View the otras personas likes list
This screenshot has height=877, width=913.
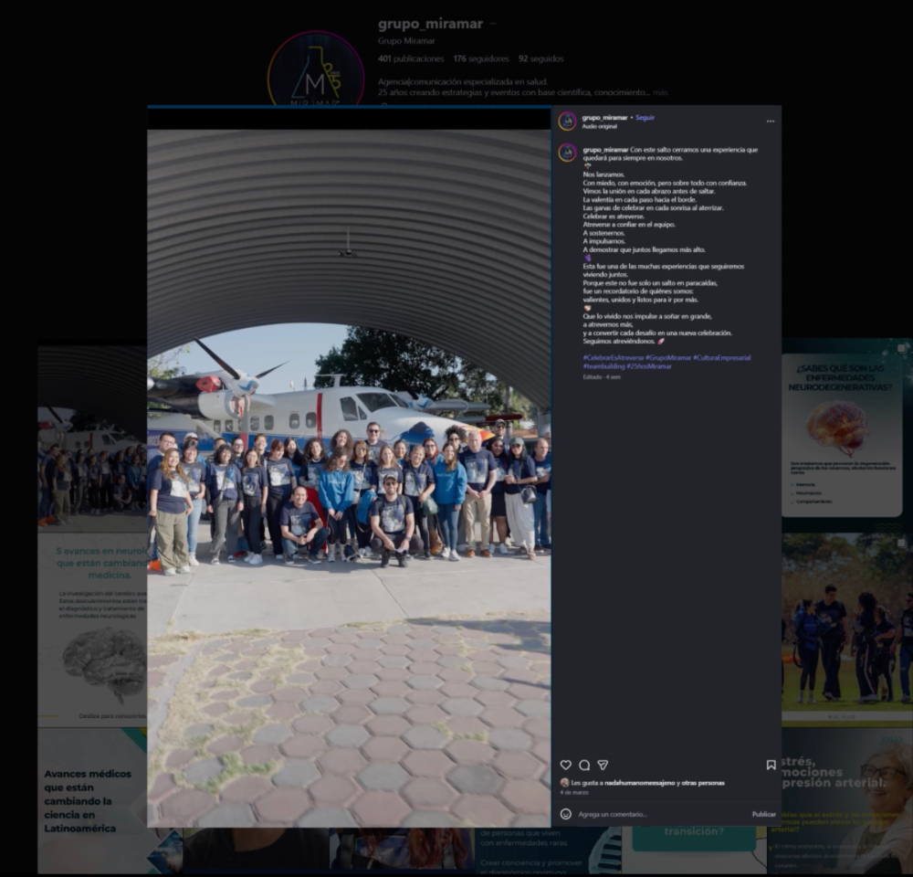(x=703, y=783)
